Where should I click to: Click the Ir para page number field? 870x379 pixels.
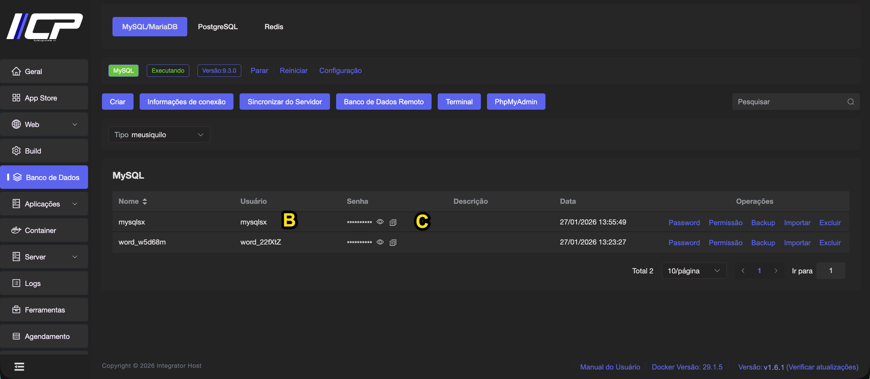(x=830, y=271)
